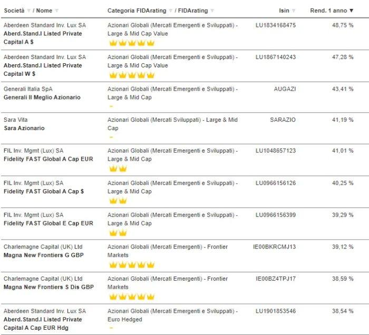Open Fidelity FAST Global A Cap $
Image resolution: width=369 pixels, height=335 pixels.
(x=44, y=191)
